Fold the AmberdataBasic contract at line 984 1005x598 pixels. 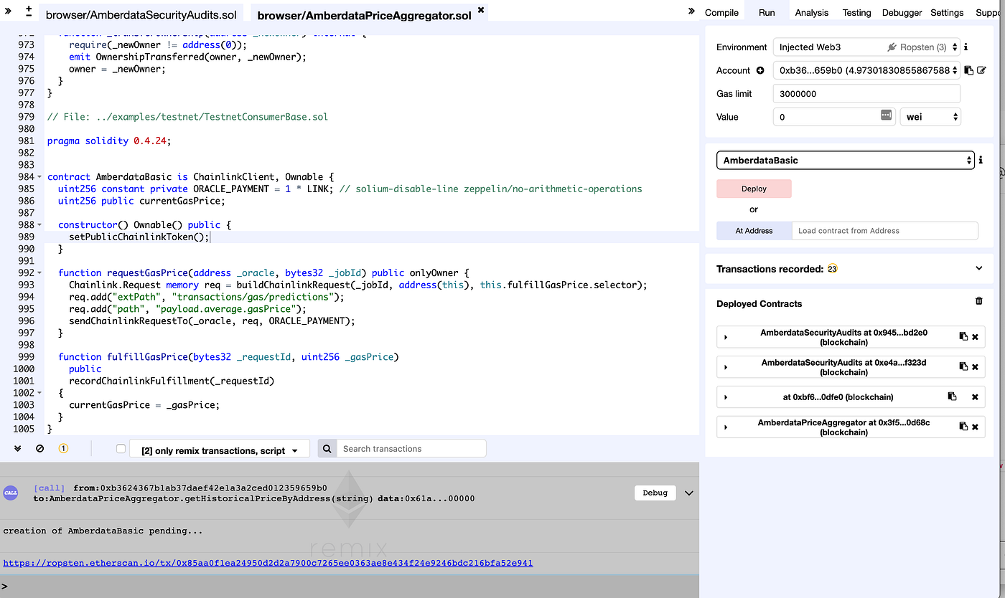[x=39, y=177]
